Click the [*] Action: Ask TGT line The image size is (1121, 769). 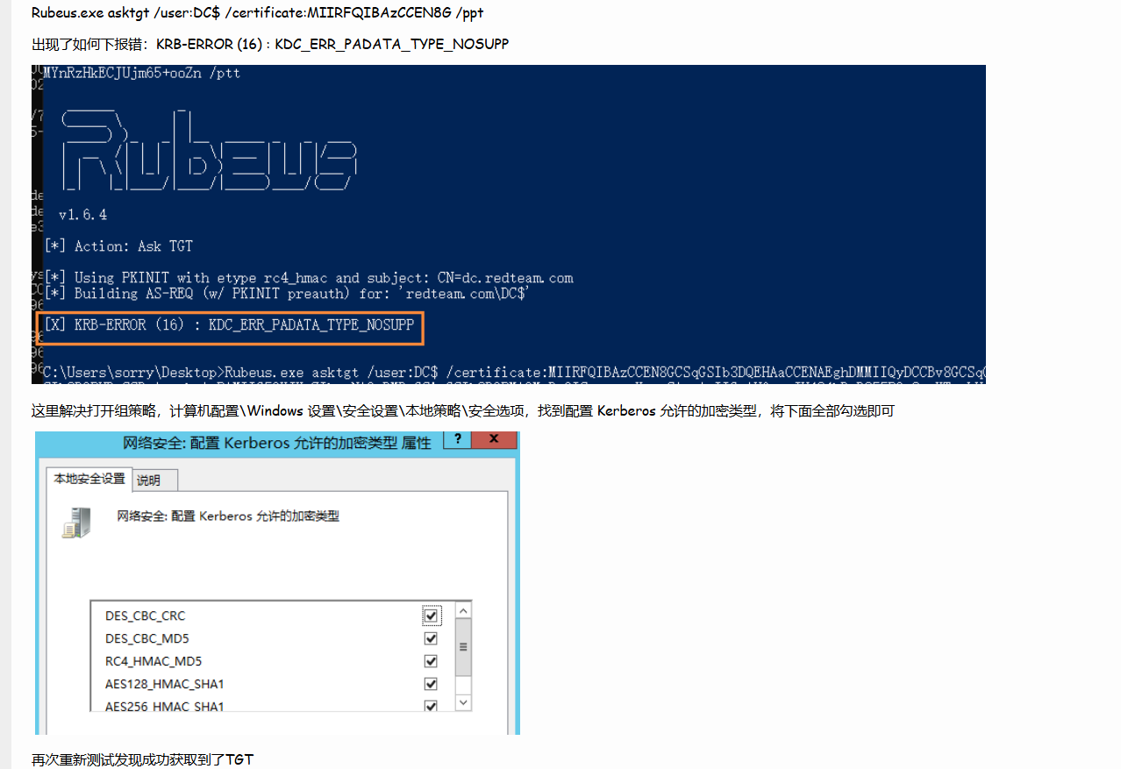118,246
